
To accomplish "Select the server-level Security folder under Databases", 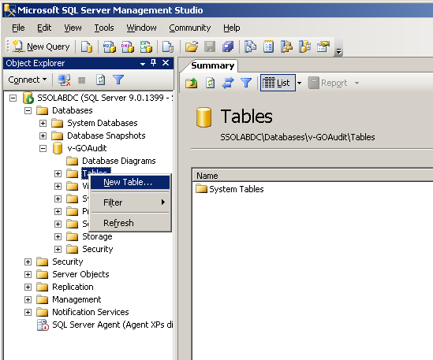I will (x=68, y=262).
